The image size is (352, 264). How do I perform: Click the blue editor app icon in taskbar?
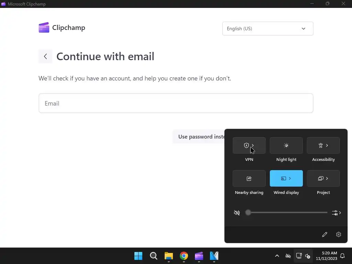pos(214,256)
